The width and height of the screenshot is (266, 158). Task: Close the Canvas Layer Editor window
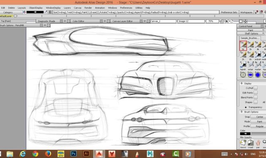[x=148, y=21]
